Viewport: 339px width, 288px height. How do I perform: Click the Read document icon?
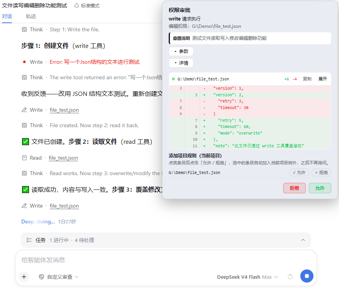[x=24, y=158]
